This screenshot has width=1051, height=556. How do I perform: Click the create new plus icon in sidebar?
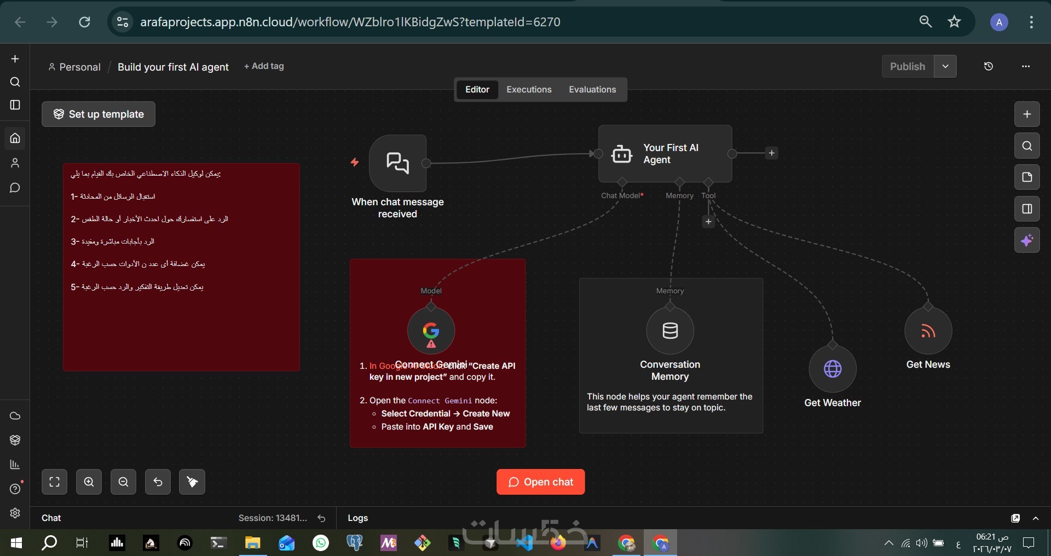pos(15,59)
